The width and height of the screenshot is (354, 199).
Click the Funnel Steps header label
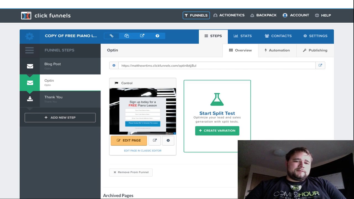[x=59, y=50]
